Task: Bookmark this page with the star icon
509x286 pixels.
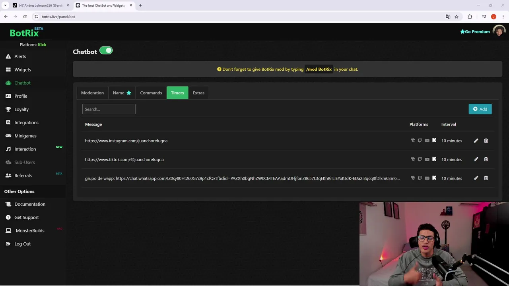Action: [457, 17]
